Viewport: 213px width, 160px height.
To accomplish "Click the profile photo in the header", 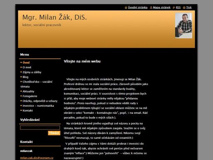I will (x=183, y=25).
